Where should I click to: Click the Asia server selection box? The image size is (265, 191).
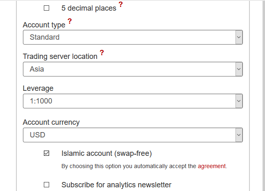point(133,69)
